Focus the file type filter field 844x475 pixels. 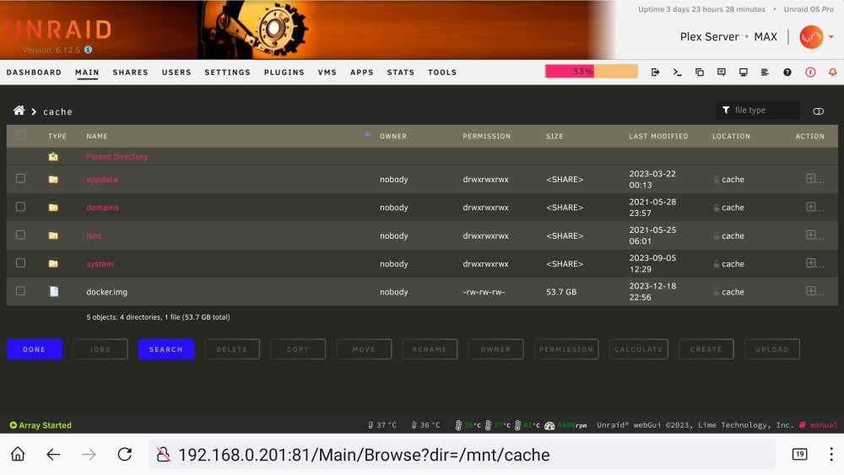pos(758,110)
